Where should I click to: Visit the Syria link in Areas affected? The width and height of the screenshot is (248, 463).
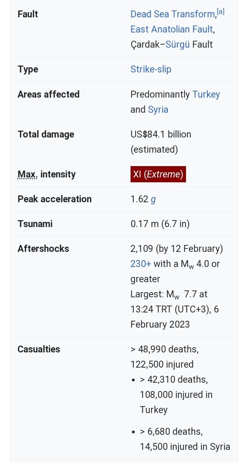click(x=158, y=110)
